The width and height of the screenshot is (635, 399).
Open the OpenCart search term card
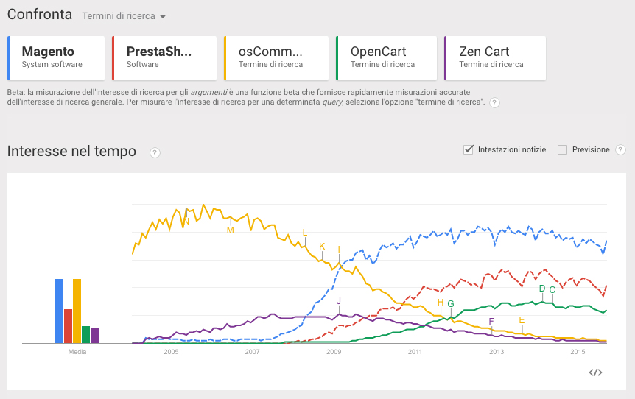click(388, 57)
